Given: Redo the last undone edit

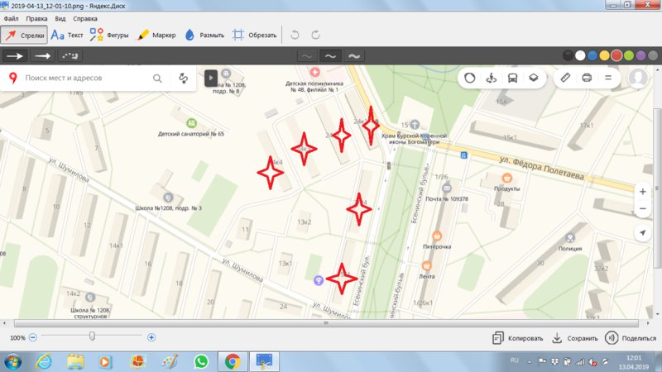Looking at the screenshot, I should click(x=316, y=36).
